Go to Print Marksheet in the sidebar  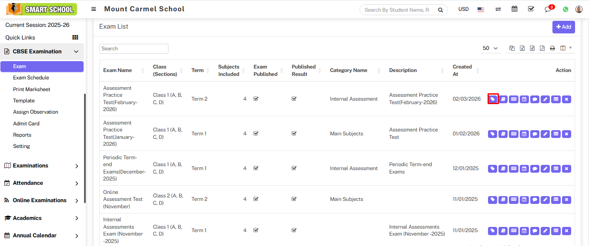coord(31,89)
